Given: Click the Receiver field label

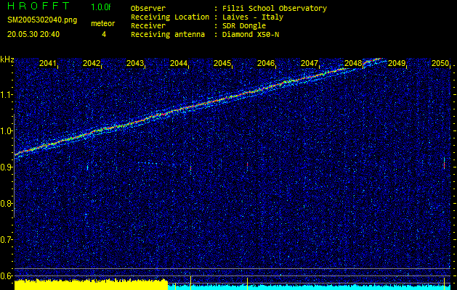Looking at the screenshot, I should coord(148,26).
